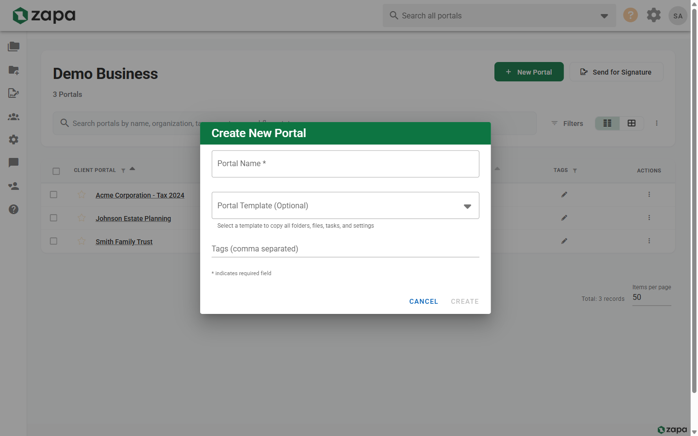Click the add folder icon in sidebar
698x436 pixels.
pos(14,70)
